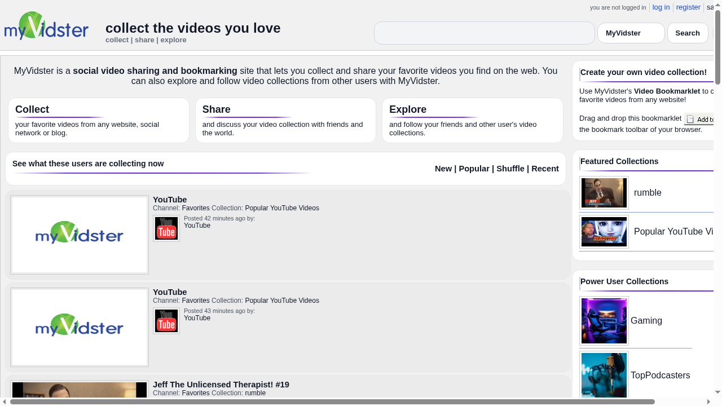
Task: Click the YouTube channel icon on the first video
Action: pos(166,228)
